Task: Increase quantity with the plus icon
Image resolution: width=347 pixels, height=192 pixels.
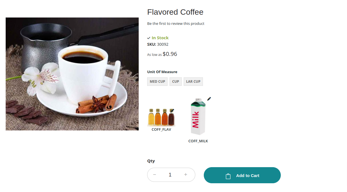Action: coord(186,175)
